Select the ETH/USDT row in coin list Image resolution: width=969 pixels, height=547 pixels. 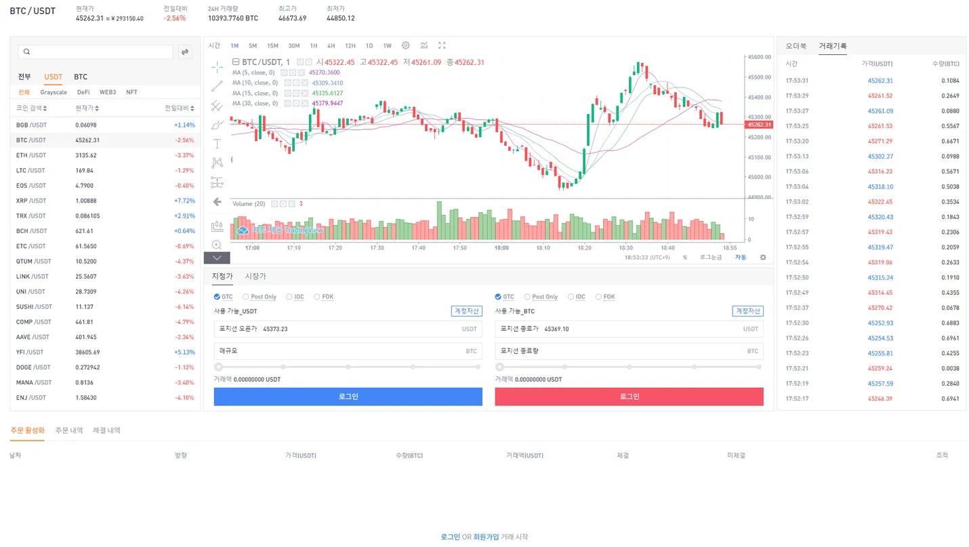(105, 155)
